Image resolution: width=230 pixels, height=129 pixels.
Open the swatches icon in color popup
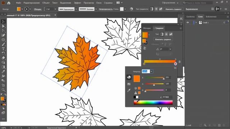pos(129,84)
